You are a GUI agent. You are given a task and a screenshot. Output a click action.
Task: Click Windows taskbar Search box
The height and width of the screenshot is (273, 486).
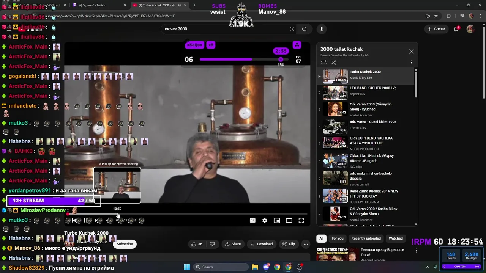[221, 267]
